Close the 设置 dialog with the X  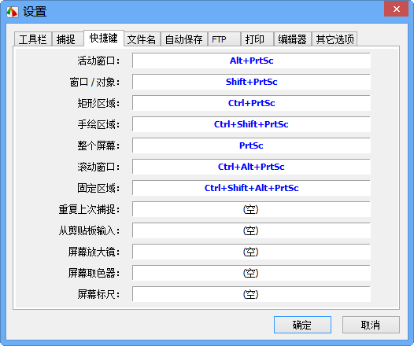pyautogui.click(x=397, y=9)
